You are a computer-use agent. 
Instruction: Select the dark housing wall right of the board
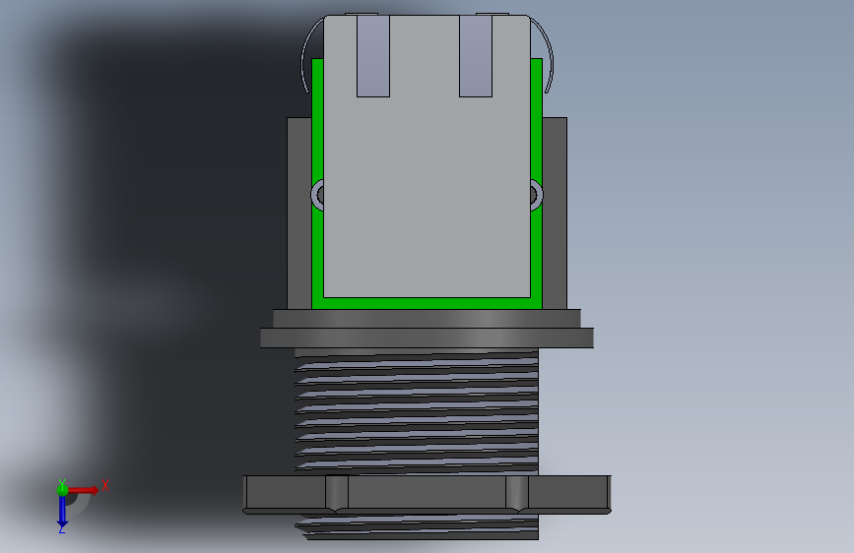tap(555, 214)
